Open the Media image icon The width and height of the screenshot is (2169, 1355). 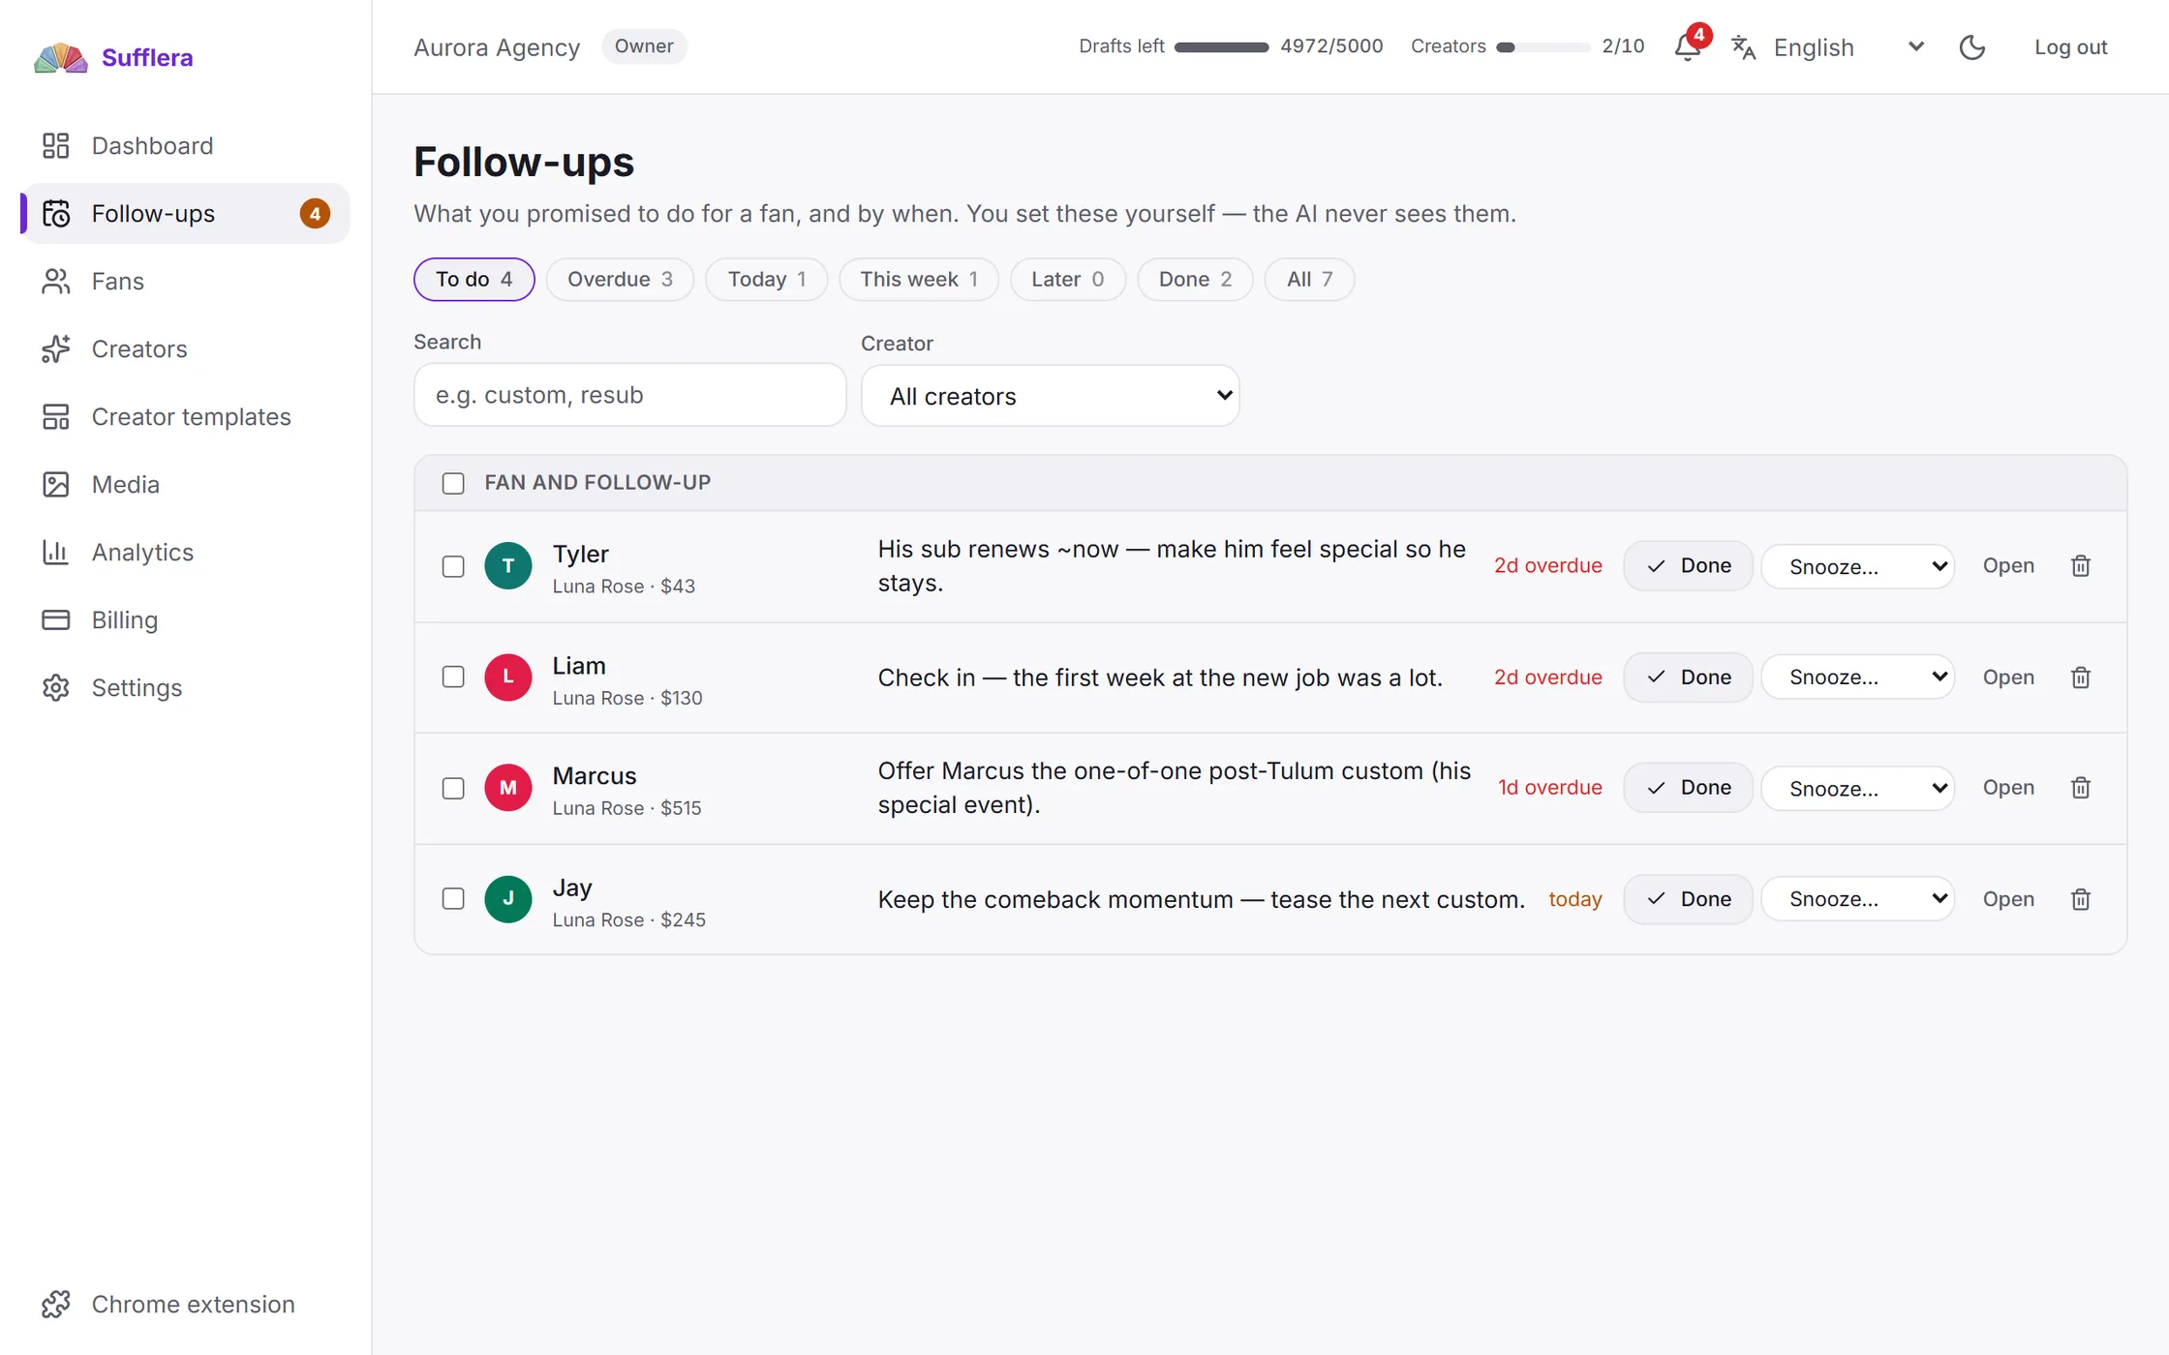56,485
